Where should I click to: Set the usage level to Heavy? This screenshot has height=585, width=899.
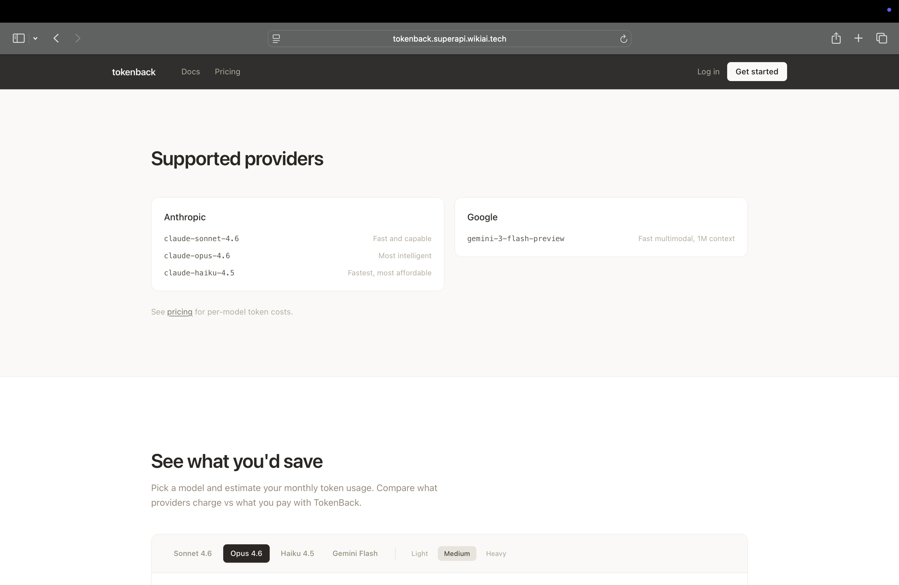pyautogui.click(x=496, y=553)
